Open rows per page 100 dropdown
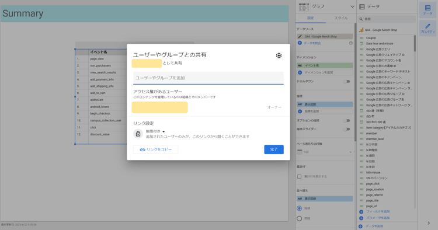The width and height of the screenshot is (438, 230). (325, 152)
